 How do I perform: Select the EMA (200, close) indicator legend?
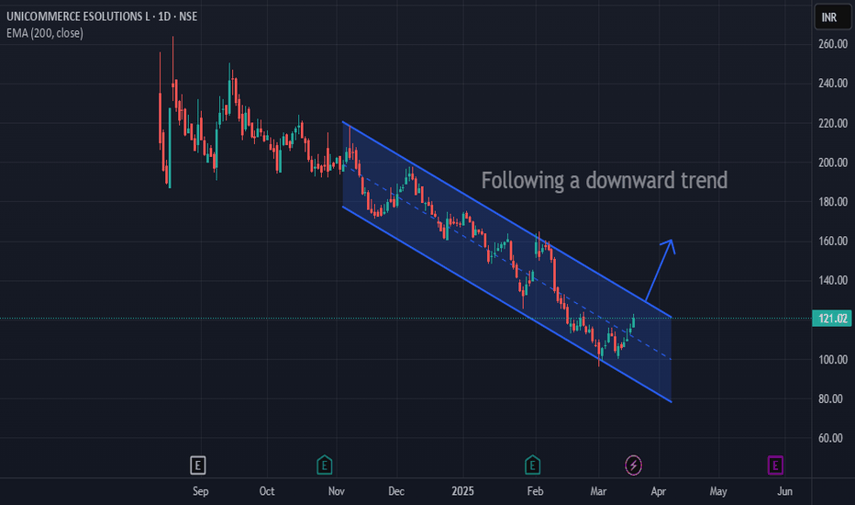pos(45,33)
